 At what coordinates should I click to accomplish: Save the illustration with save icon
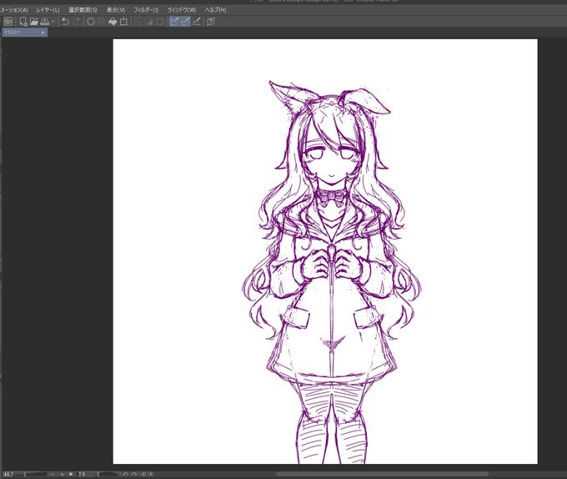pos(45,22)
